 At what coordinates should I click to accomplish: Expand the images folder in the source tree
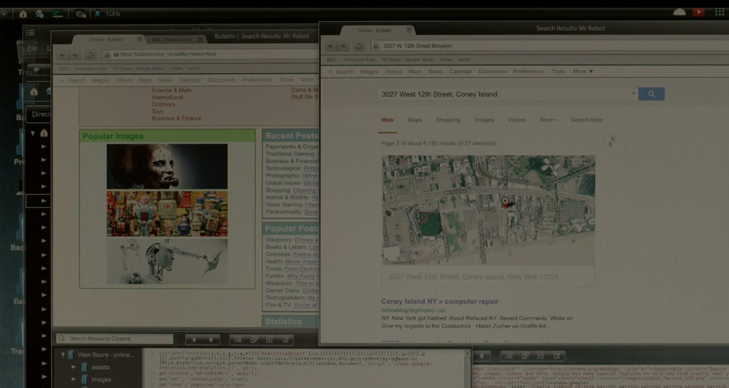tap(74, 380)
